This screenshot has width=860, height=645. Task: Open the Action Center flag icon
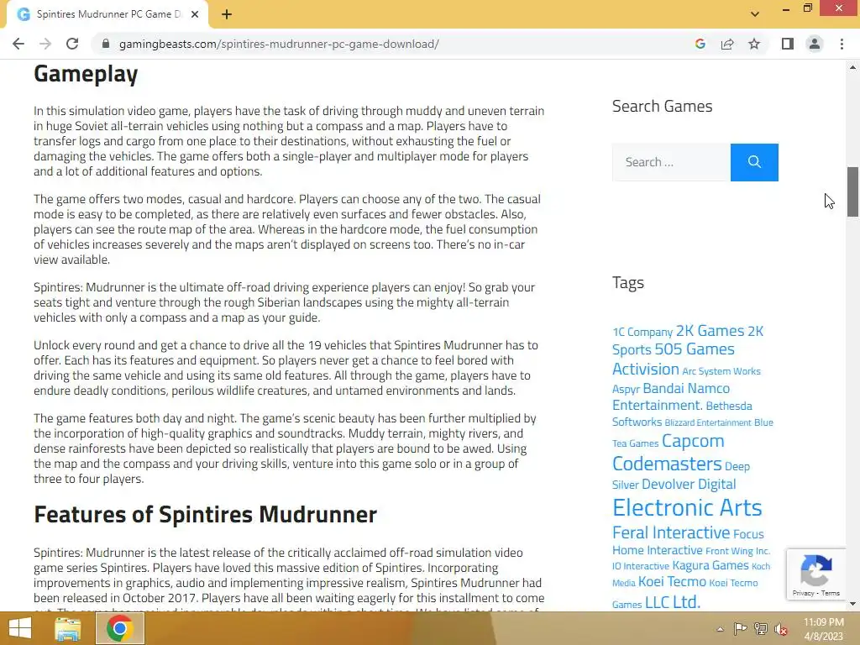pyautogui.click(x=741, y=629)
